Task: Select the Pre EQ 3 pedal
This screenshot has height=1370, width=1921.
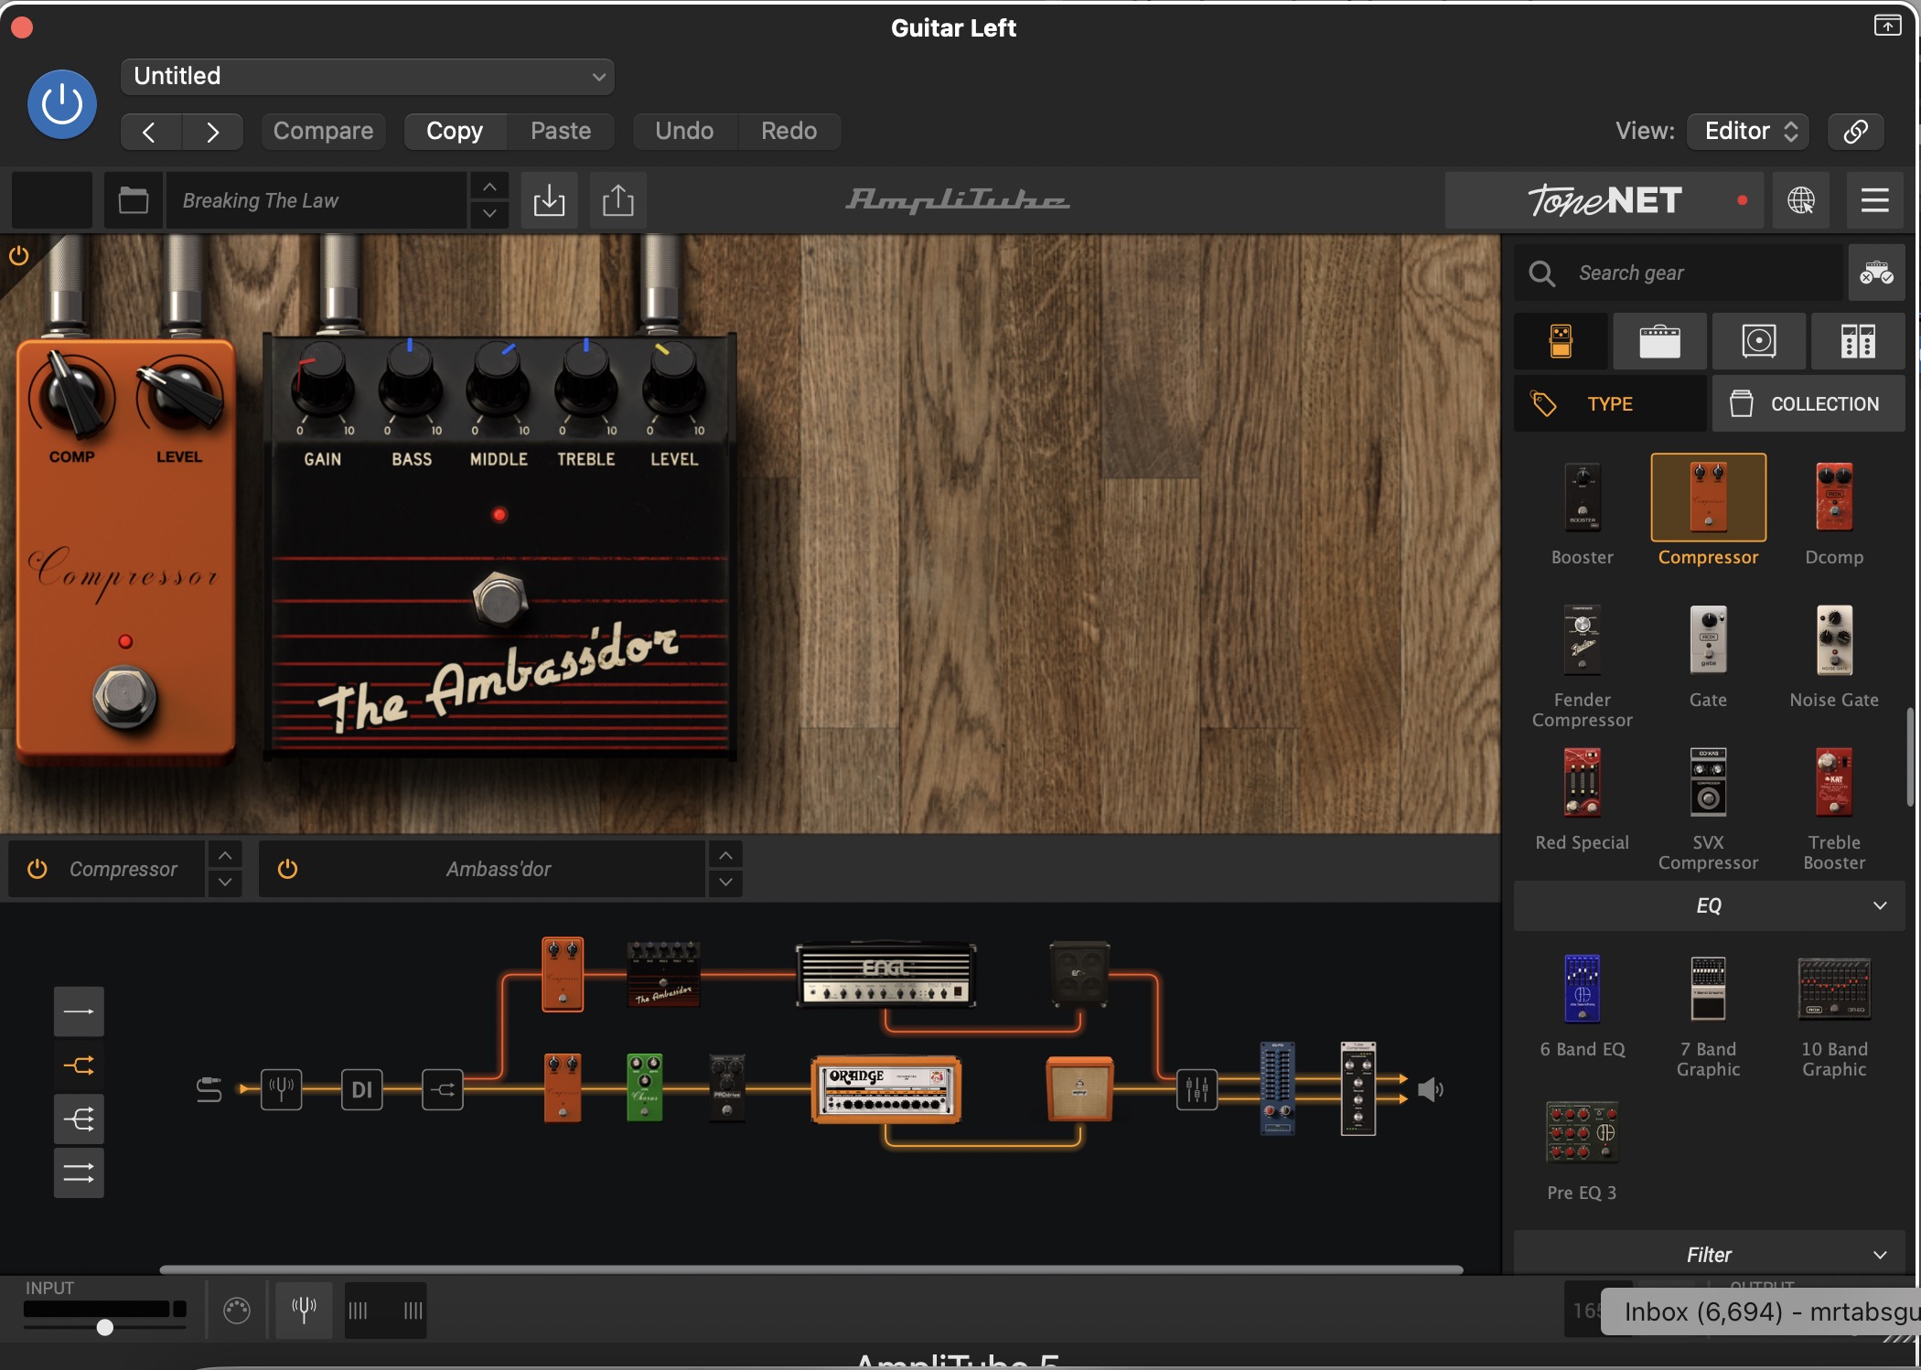Action: coord(1583,1132)
